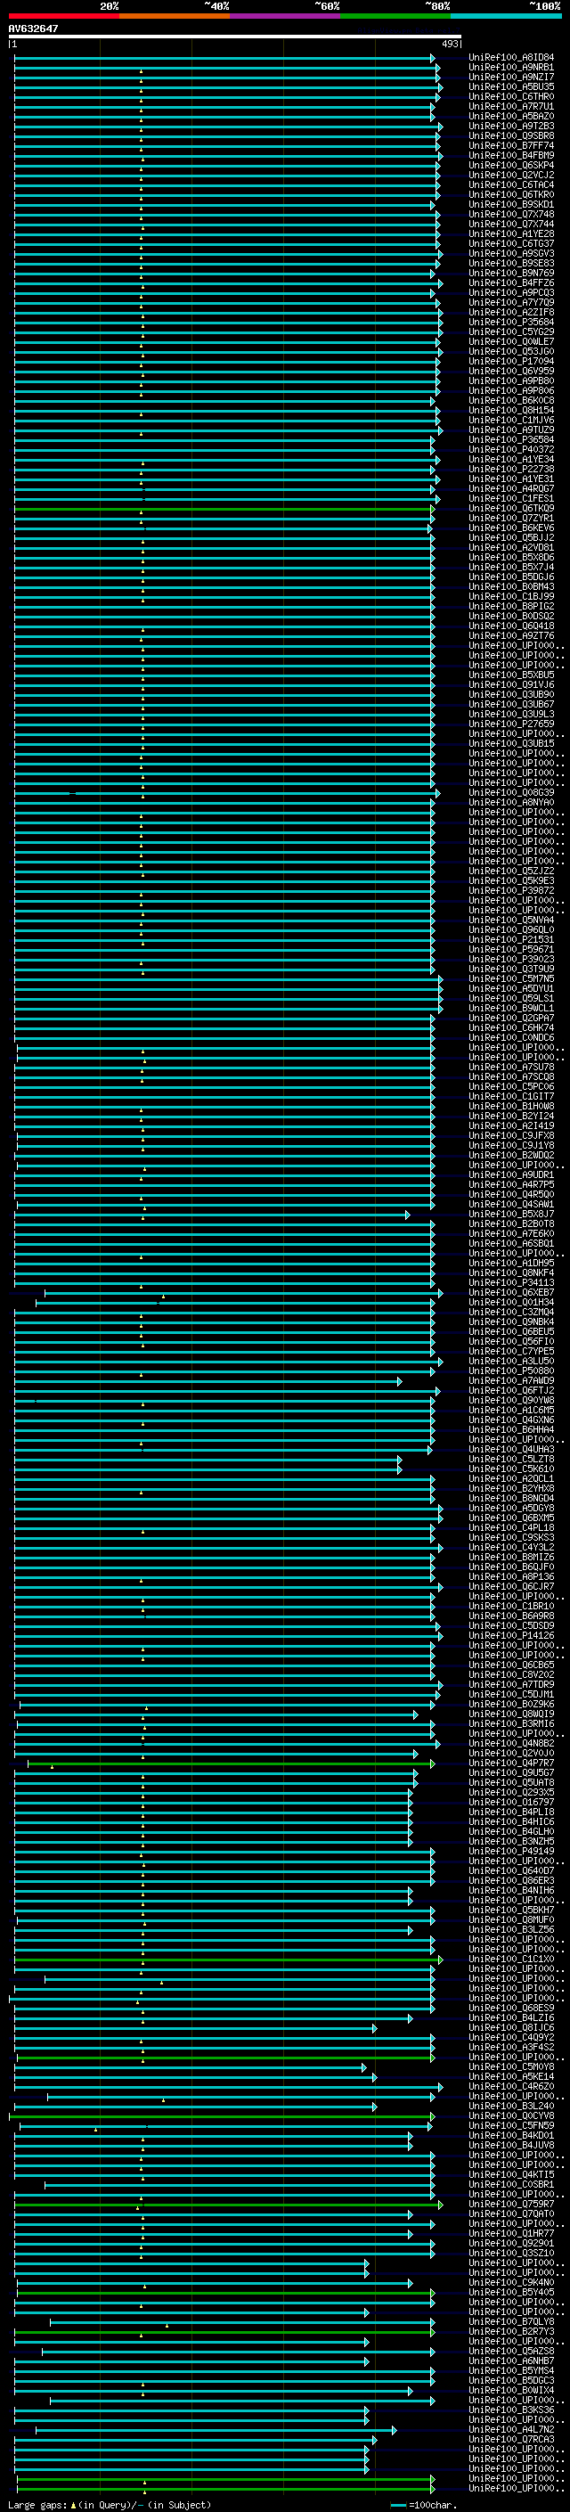Select hit label UniRef100_Q8WQI9

tap(510, 1714)
